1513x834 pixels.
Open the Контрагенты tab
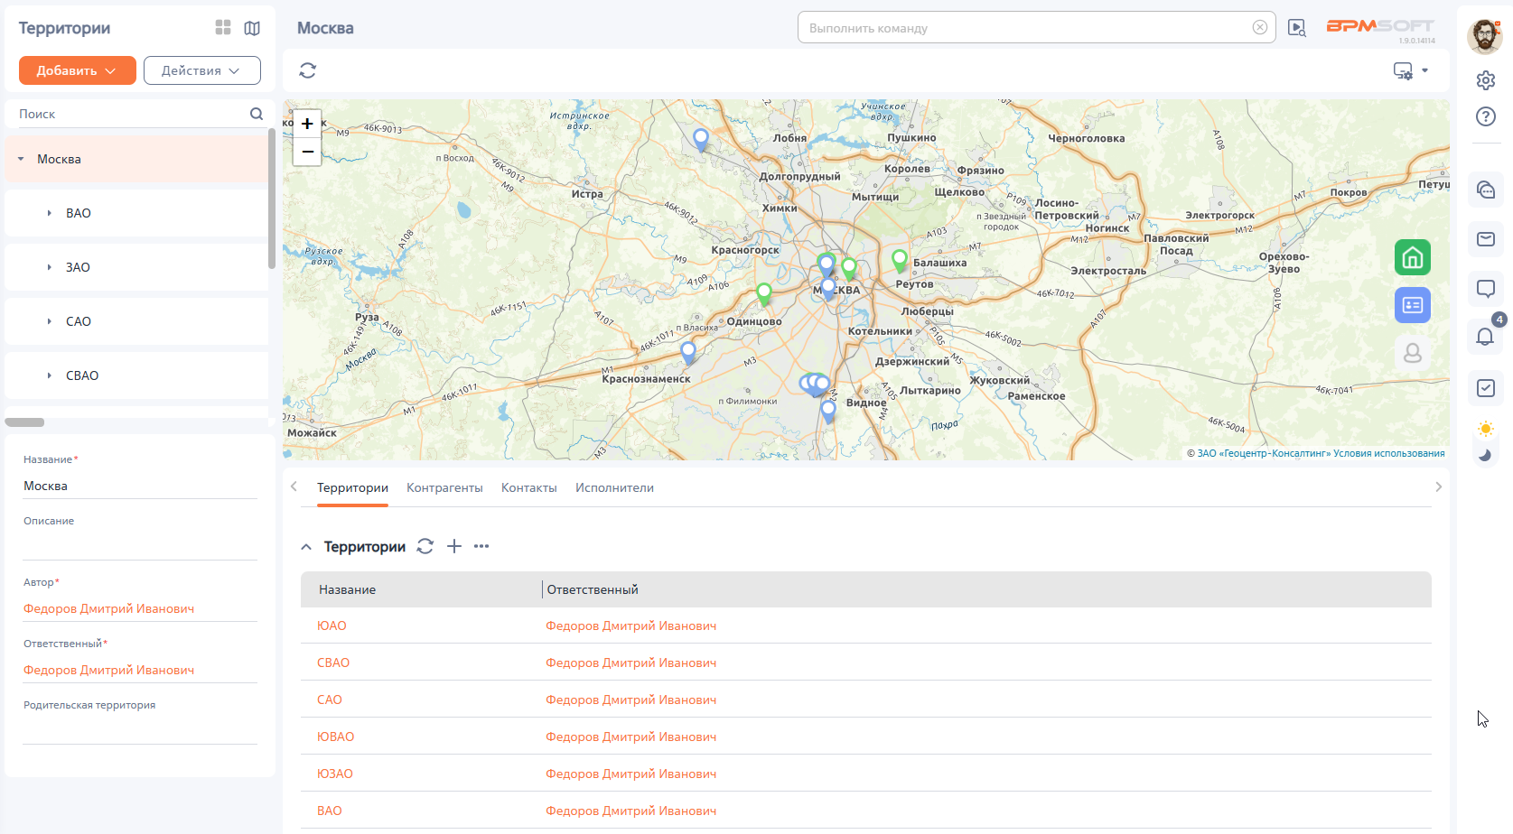444,487
